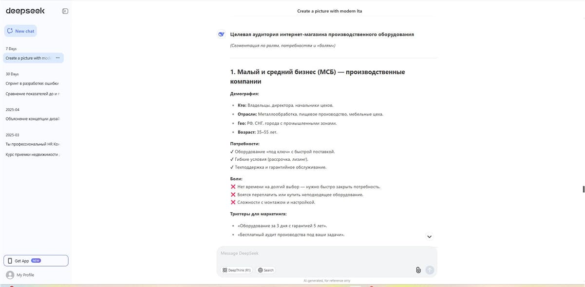
Task: Click the 'Триггеры для маркетинга:' subheading
Action: pos(258,214)
